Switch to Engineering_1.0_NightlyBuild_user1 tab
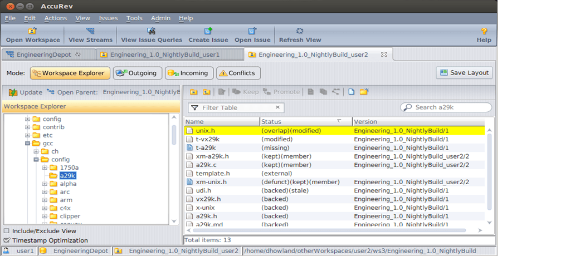 170,55
